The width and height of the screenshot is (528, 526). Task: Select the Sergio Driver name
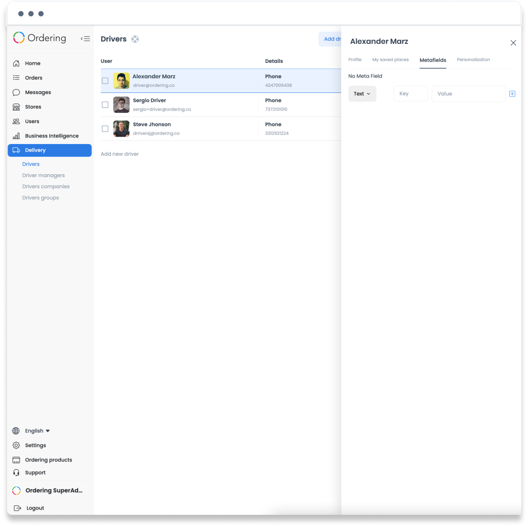click(149, 100)
